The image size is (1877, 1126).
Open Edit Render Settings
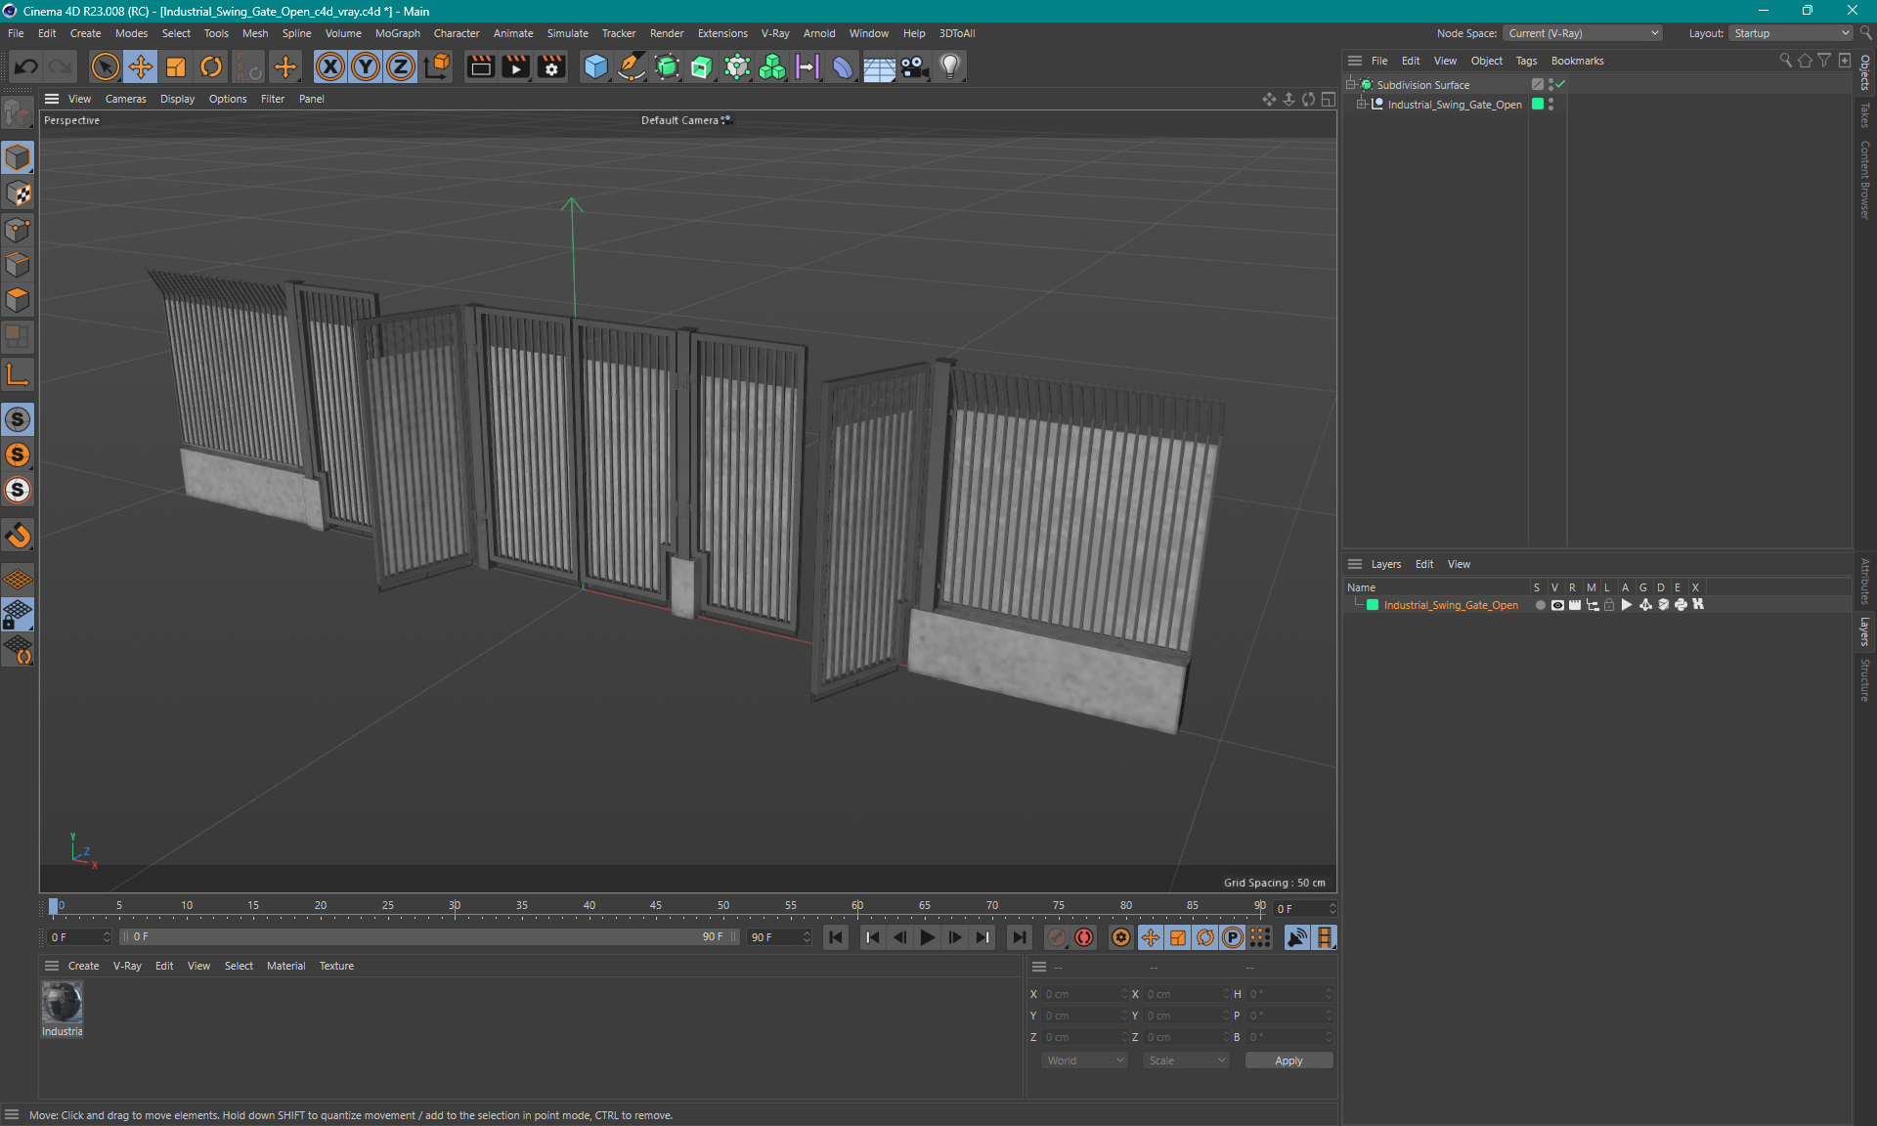click(551, 66)
